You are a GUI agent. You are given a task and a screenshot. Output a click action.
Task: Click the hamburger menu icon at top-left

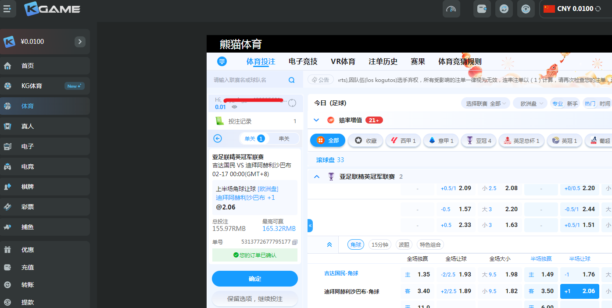(7, 9)
